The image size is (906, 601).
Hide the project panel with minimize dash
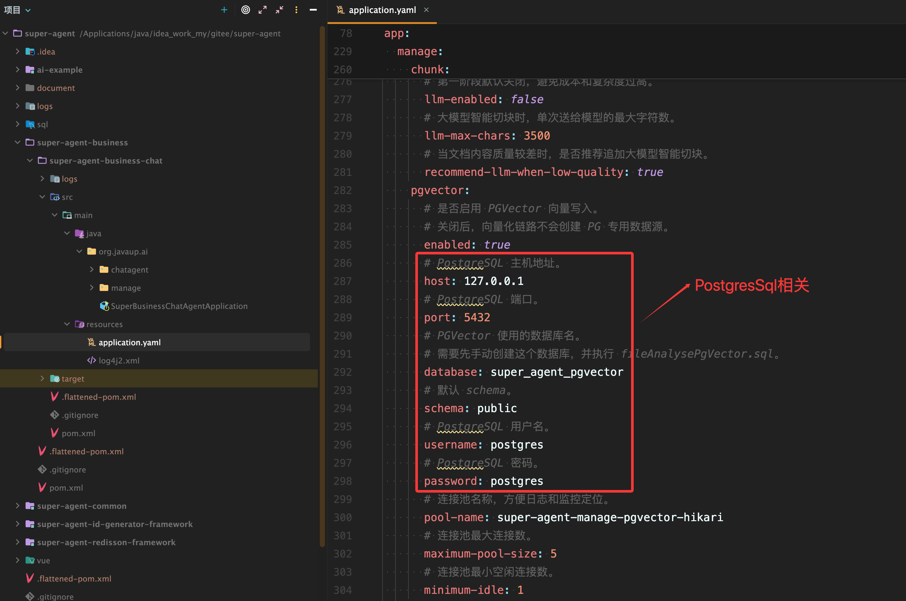[313, 10]
